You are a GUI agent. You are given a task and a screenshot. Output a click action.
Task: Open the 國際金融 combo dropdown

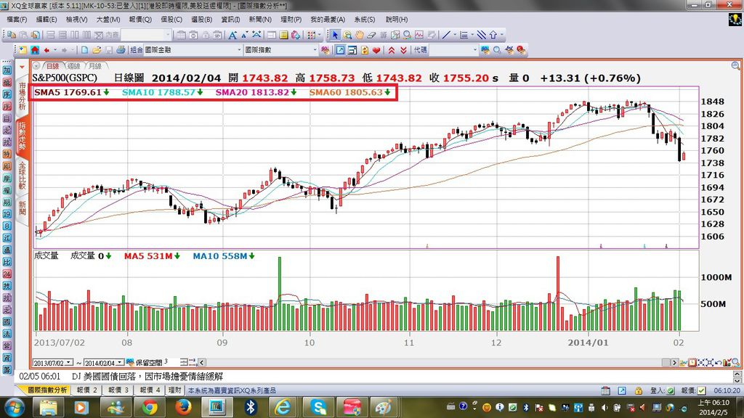click(240, 51)
